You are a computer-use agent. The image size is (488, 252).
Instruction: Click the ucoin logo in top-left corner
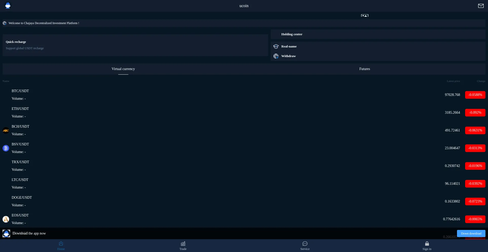point(8,6)
